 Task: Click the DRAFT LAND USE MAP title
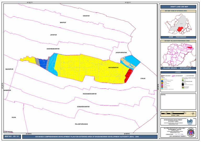point(178,7)
